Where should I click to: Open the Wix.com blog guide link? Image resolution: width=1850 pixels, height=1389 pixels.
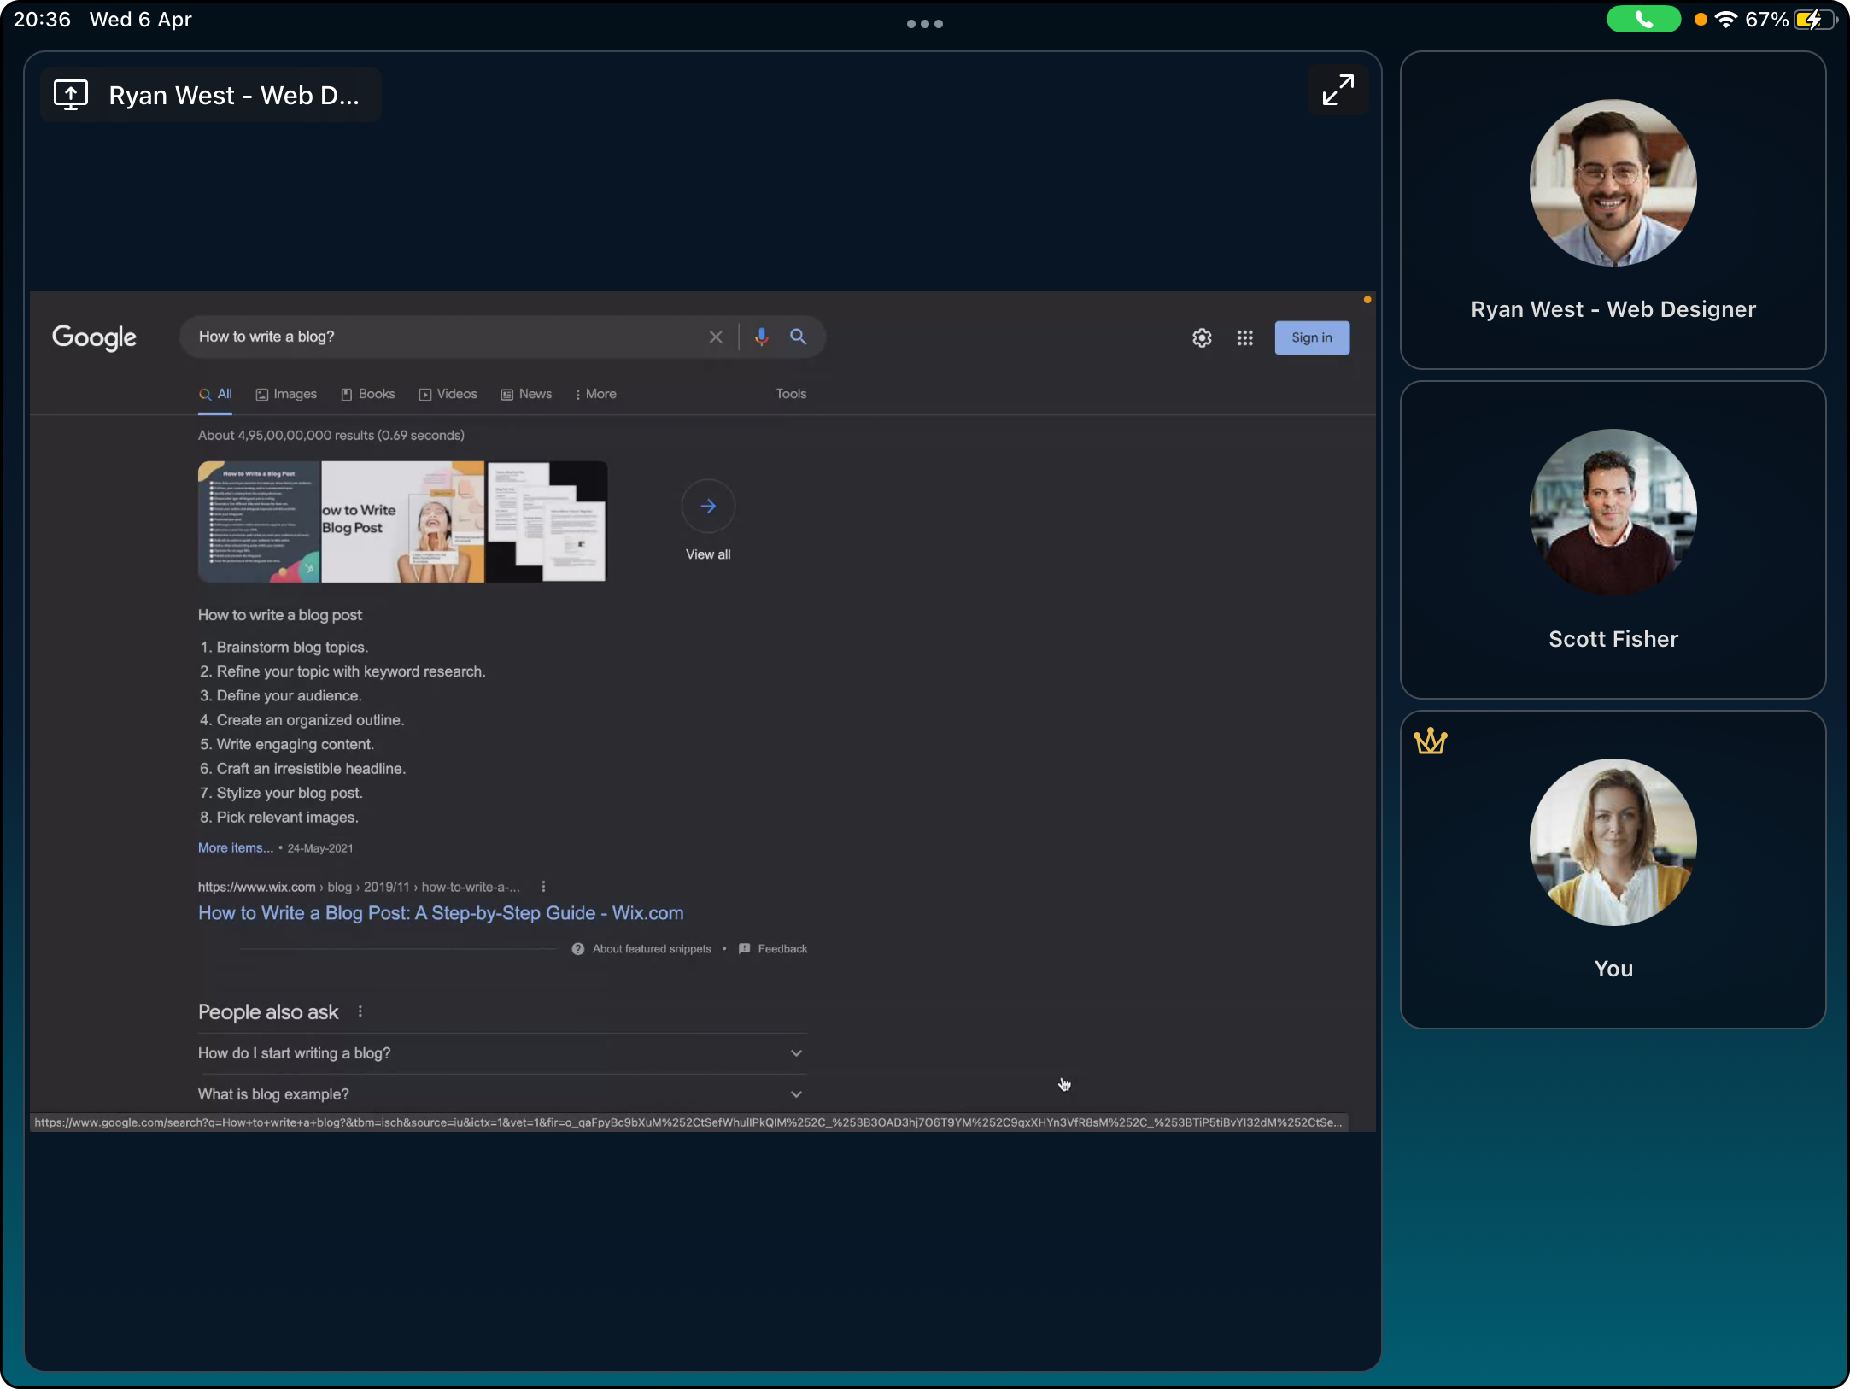(x=441, y=911)
